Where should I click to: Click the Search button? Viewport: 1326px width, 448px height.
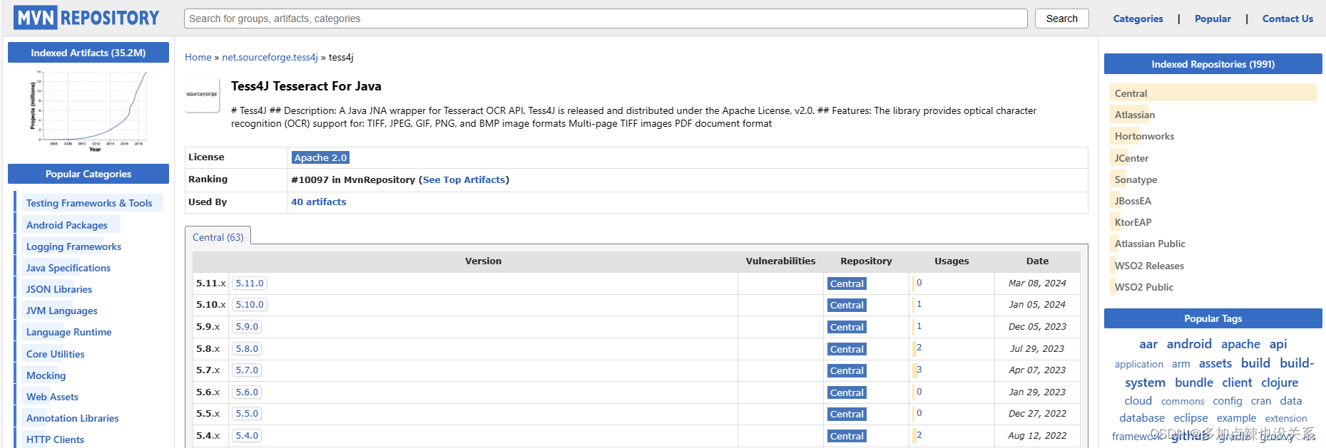[1061, 19]
